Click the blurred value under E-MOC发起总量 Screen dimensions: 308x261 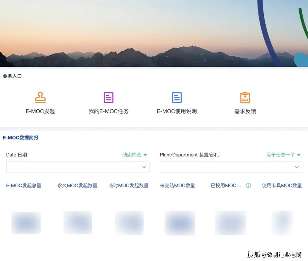point(26,223)
